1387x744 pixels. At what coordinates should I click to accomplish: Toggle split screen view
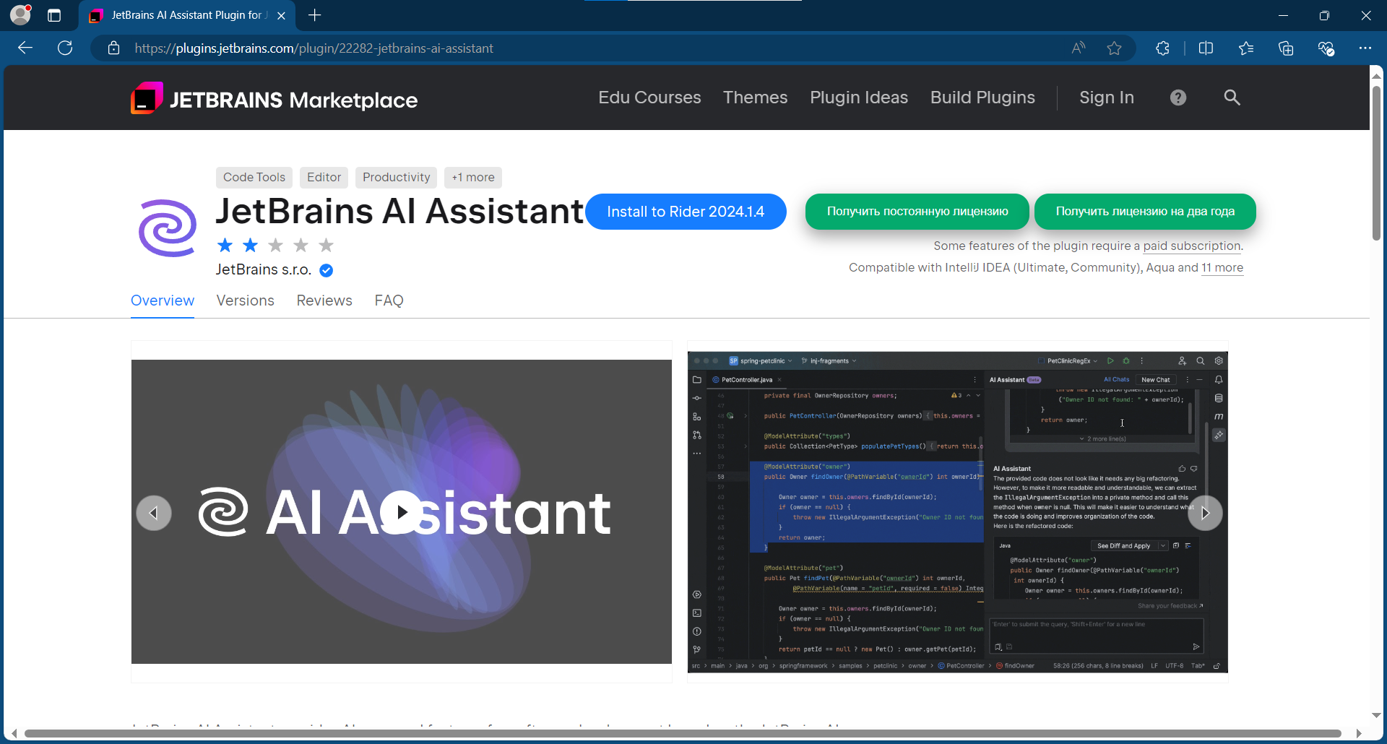click(x=1206, y=48)
